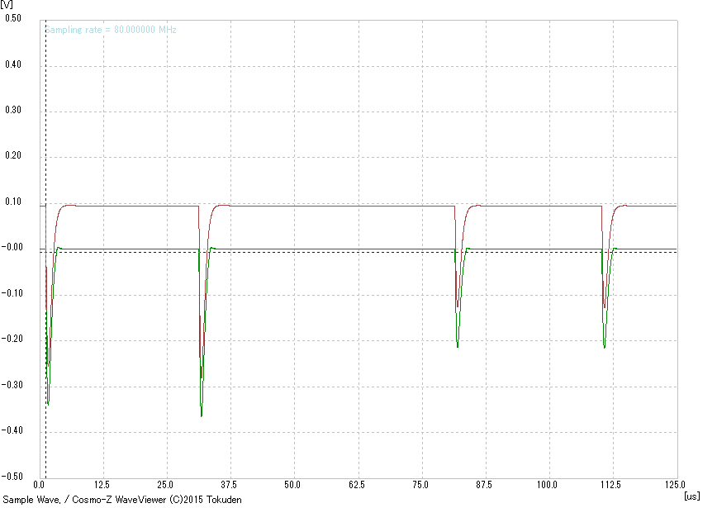This screenshot has height=508, width=717.
Task: Click the green pulse minimum near 81 µs
Action: pos(458,346)
